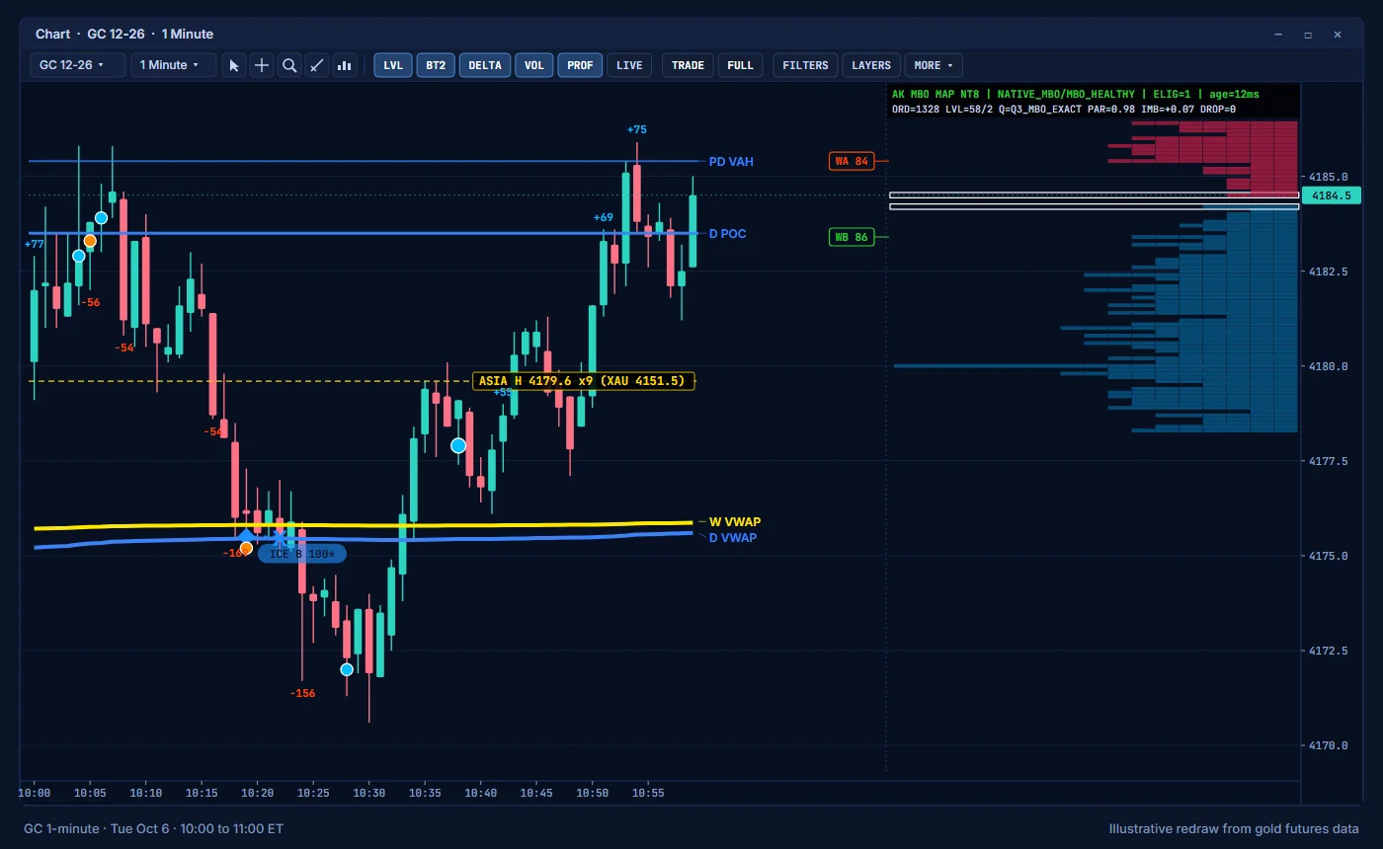Select the ASIA H 4179.6 level label
The width and height of the screenshot is (1383, 849).
(584, 381)
